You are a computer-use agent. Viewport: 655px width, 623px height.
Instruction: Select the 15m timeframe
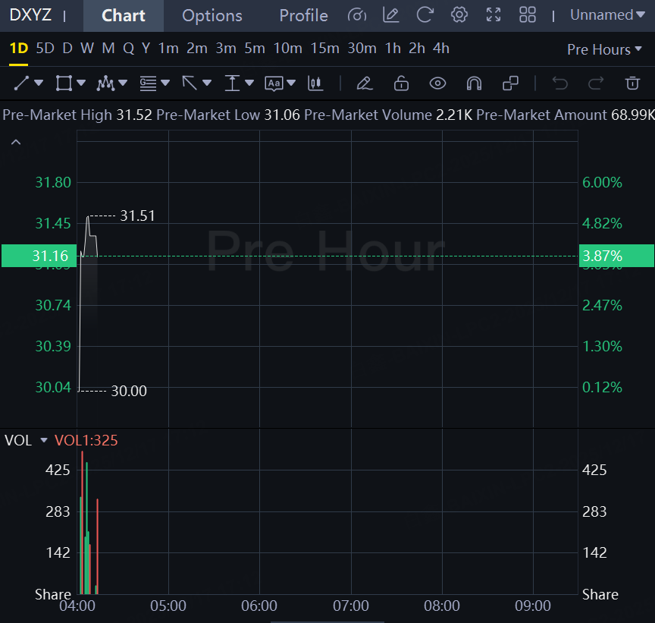click(x=324, y=49)
